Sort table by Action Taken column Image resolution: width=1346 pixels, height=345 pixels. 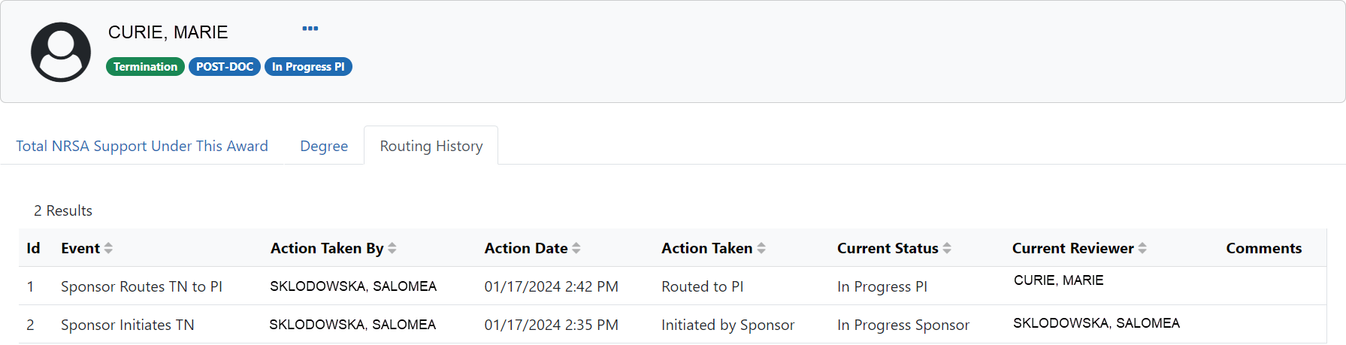[761, 248]
